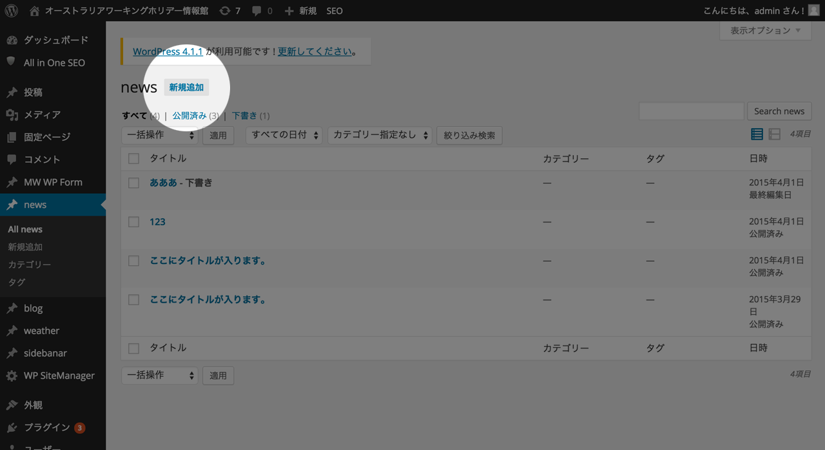Viewport: 825px width, 450px height.
Task: Open the top 一括操作 bulk actions dropdown
Action: point(160,135)
